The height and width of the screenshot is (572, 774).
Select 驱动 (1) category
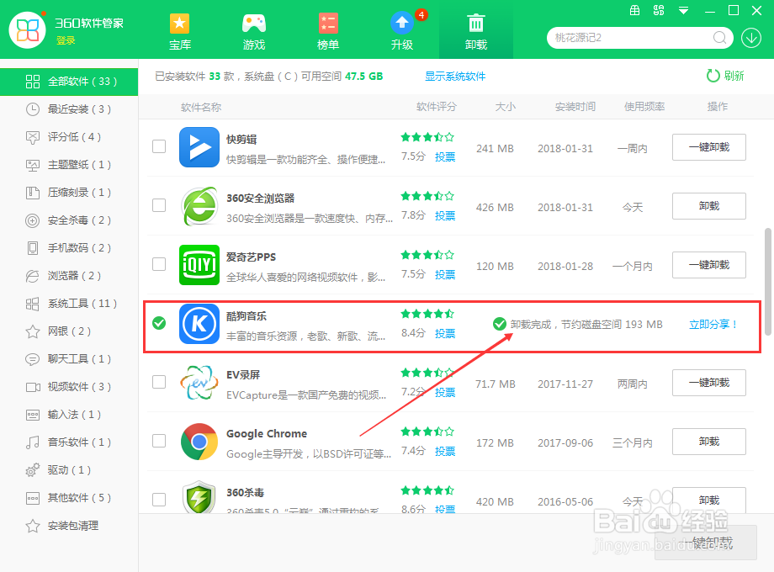click(x=69, y=470)
